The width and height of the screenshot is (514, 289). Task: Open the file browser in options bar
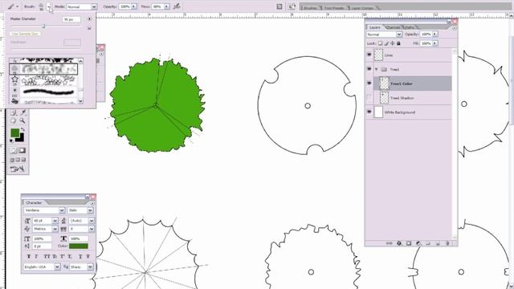click(x=292, y=6)
